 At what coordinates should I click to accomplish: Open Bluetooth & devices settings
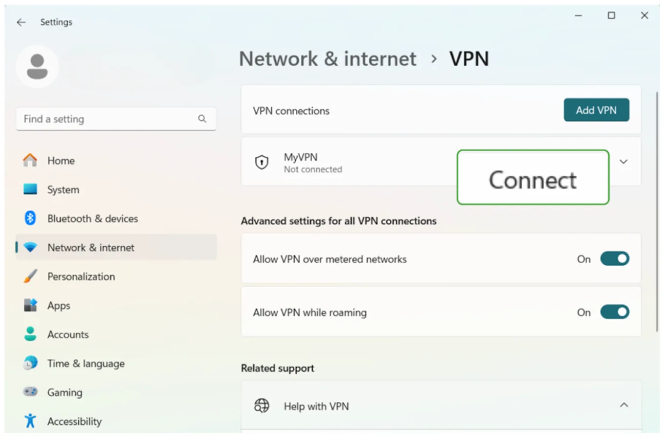[x=30, y=218]
